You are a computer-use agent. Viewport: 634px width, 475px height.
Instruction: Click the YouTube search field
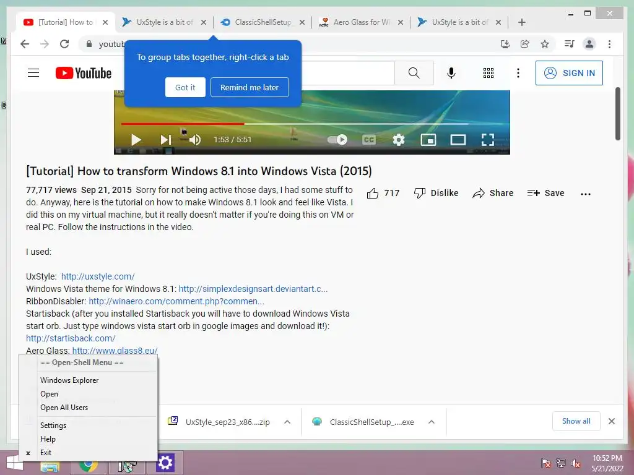[348, 73]
